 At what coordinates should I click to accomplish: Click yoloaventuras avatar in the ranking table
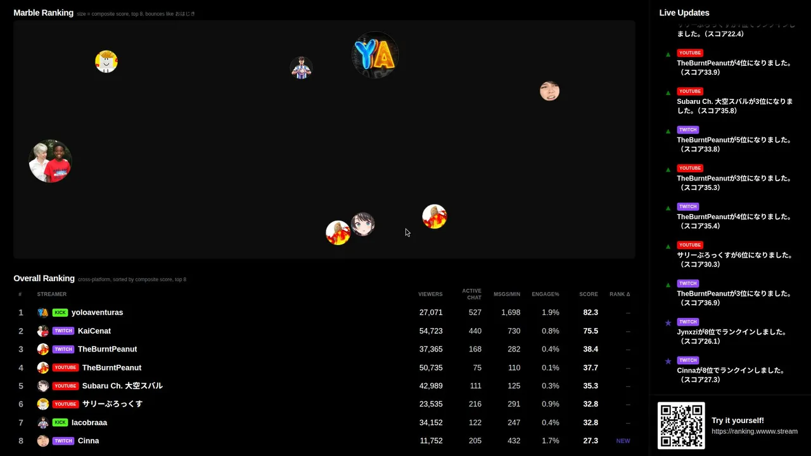pyautogui.click(x=43, y=312)
